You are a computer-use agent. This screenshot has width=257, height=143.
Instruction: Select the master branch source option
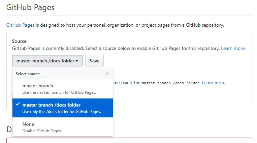[x=63, y=89]
